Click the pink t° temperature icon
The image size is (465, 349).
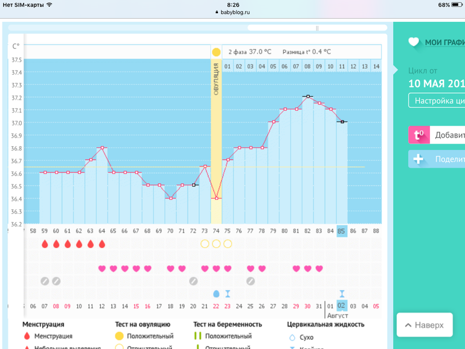click(418, 135)
